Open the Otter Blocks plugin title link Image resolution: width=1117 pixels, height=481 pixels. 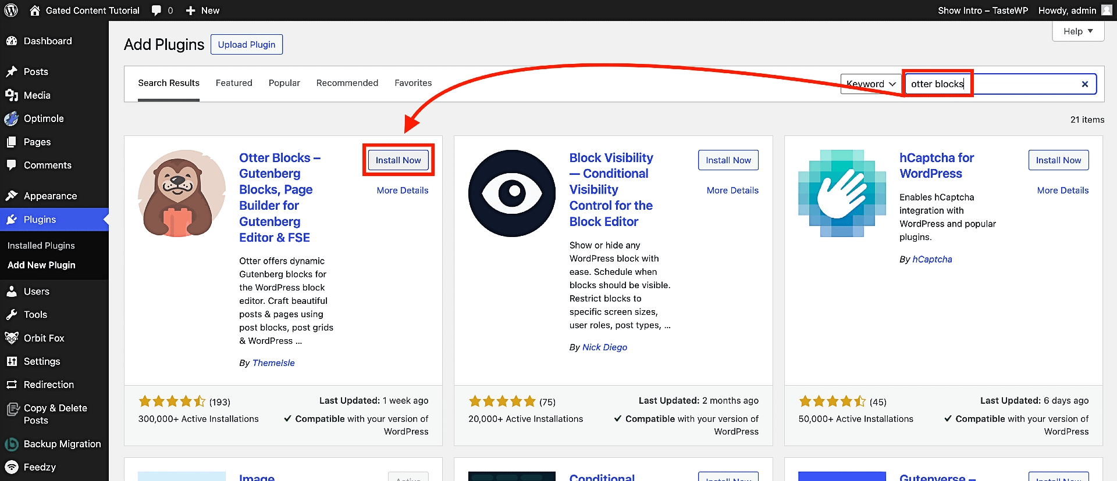click(280, 198)
